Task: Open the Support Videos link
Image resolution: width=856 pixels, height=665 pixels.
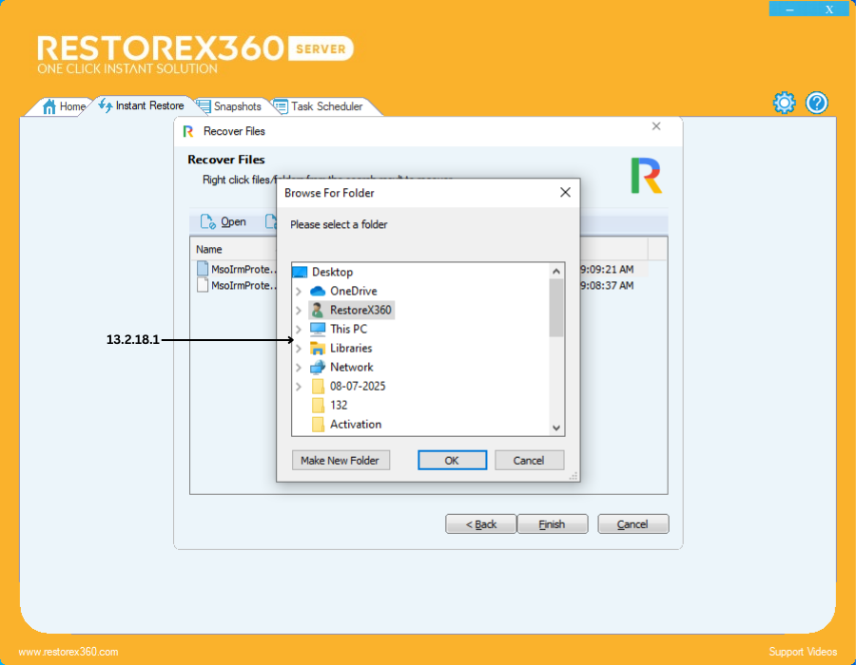Action: pyautogui.click(x=803, y=652)
